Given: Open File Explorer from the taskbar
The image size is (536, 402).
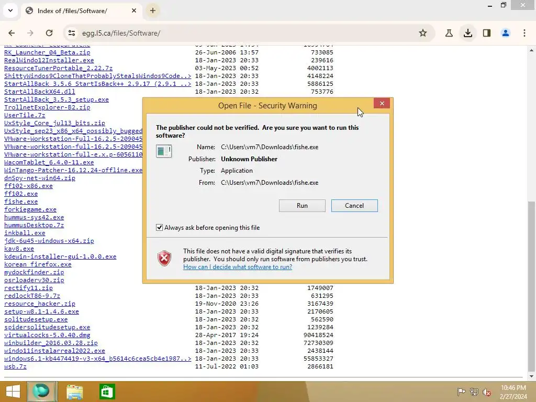Looking at the screenshot, I should coord(74,392).
